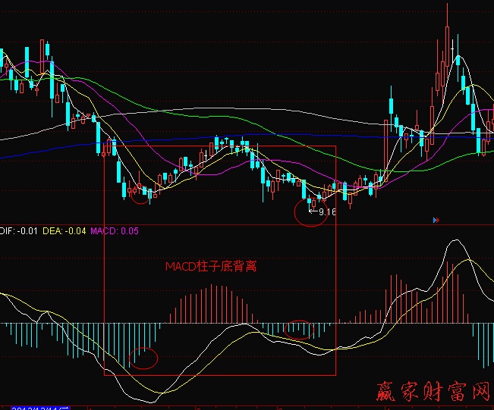Click the 9.16 low price label
The width and height of the screenshot is (494, 410).
pos(325,213)
